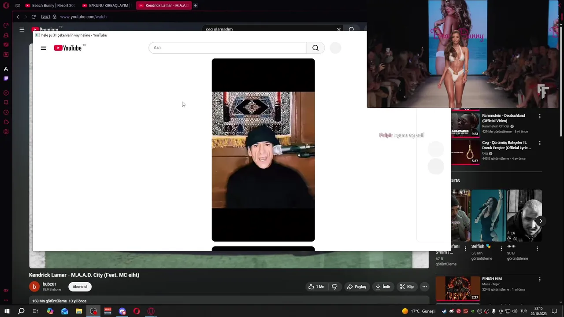This screenshot has height=317, width=564.
Task: Click the Ara search field in popup
Action: (227, 48)
